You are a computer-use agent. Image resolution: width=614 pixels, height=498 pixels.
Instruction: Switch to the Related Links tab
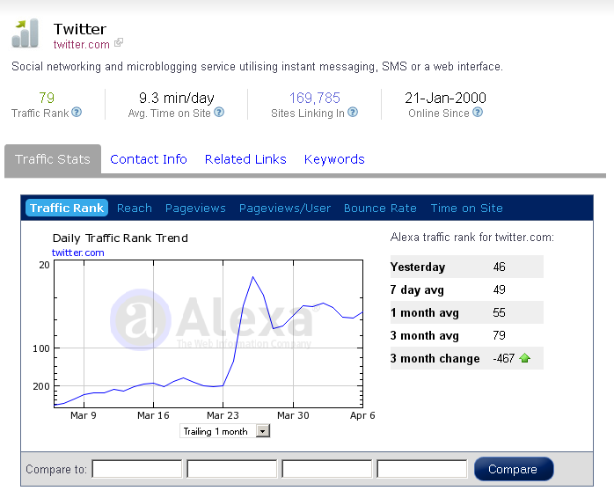(x=245, y=159)
